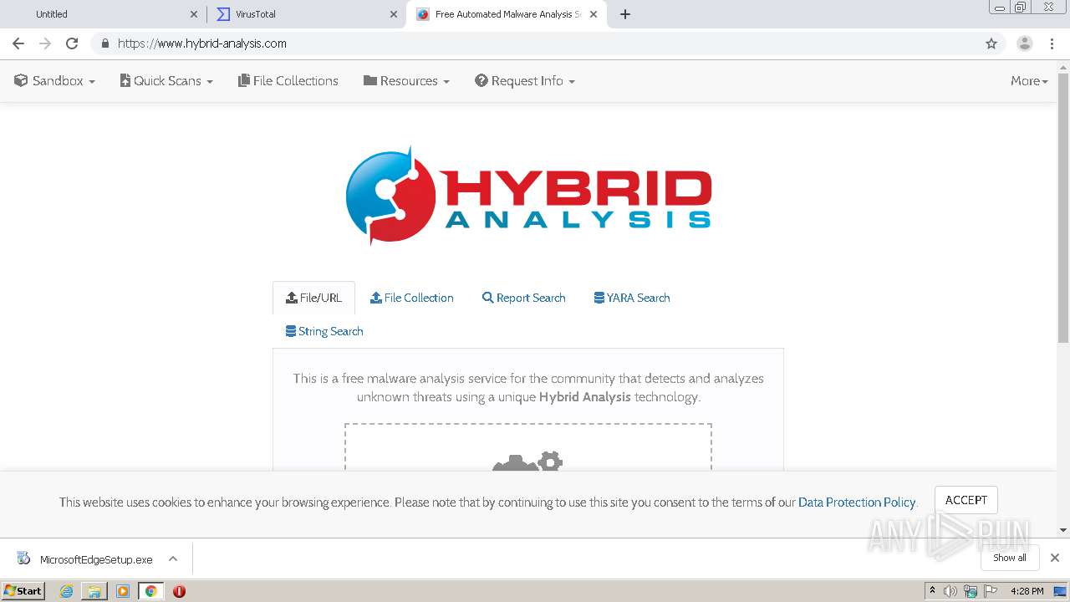Show hidden system tray icons

point(932,591)
